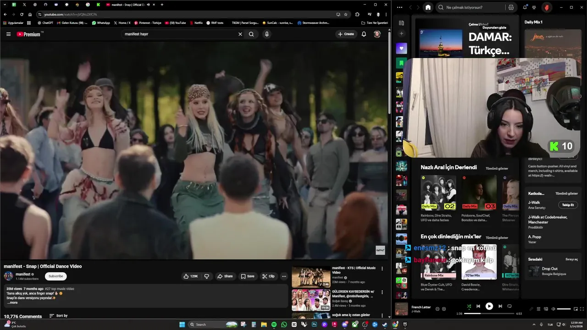Show all in Nazlı Aral İçin Derlendi
Screen dimensions: 587x330
coord(497,168)
